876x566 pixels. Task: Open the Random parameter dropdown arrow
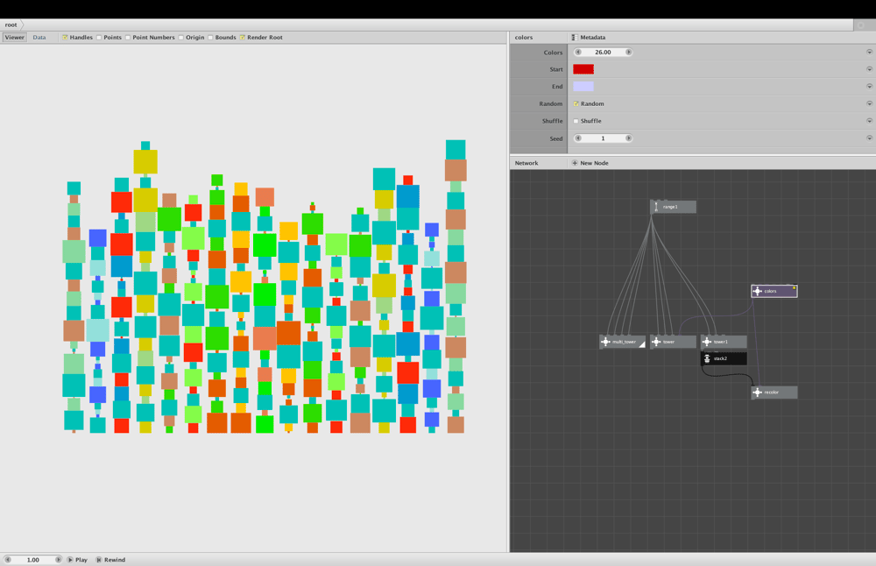coord(869,103)
